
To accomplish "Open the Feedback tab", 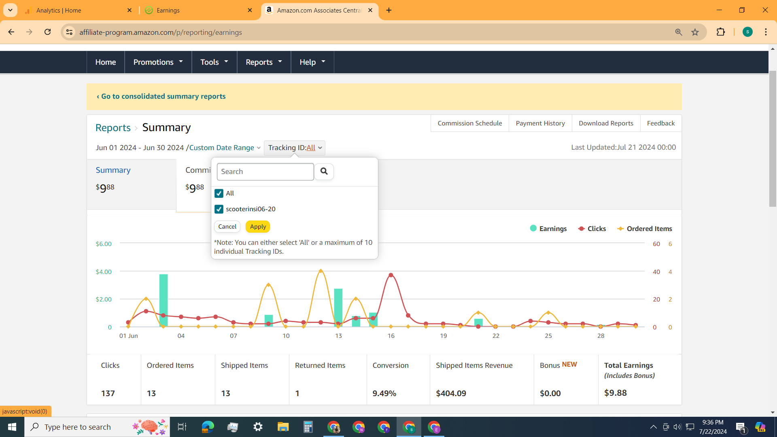I will point(661,123).
